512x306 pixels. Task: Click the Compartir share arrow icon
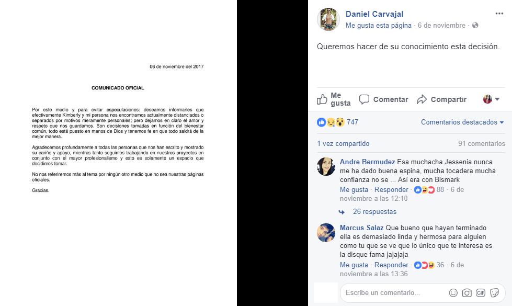(x=422, y=99)
